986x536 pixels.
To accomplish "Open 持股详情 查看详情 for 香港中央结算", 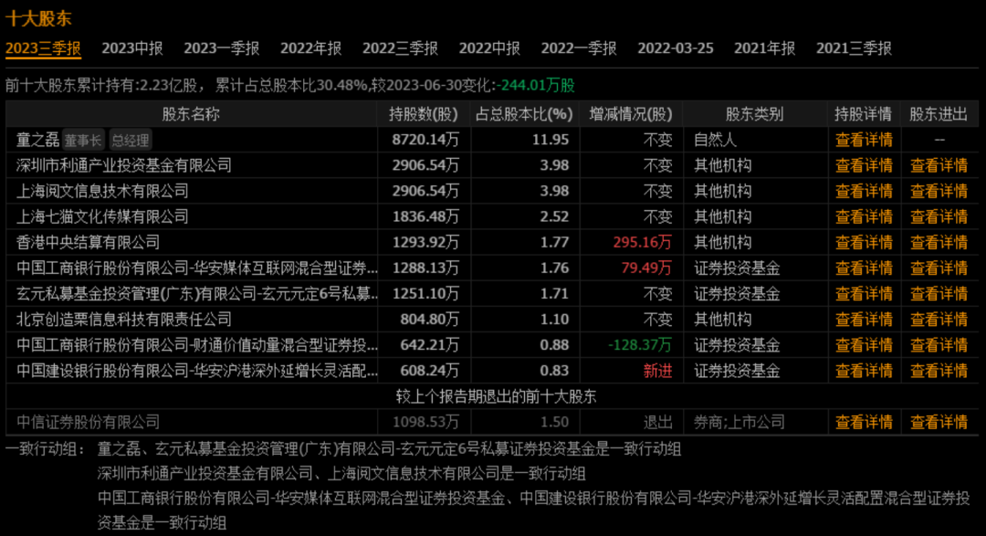I will (x=864, y=242).
